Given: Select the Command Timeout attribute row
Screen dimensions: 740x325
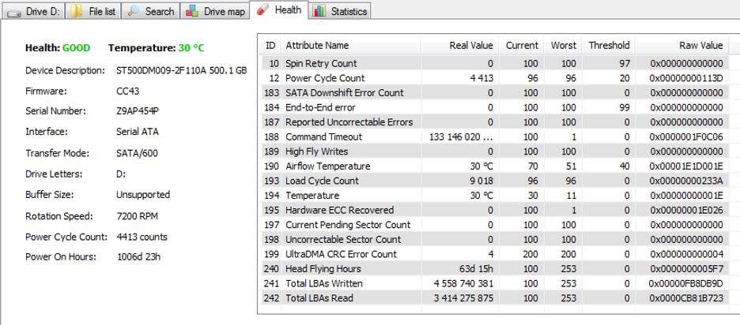Looking at the screenshot, I should 323,136.
